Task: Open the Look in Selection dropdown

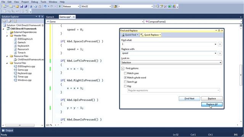Action: (220, 62)
